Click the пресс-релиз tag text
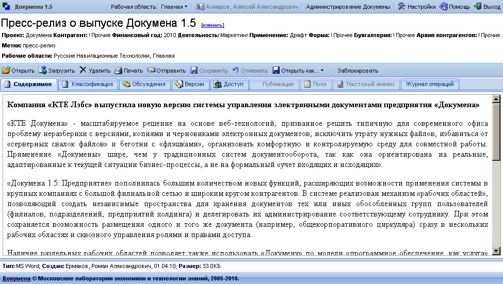The image size is (503, 284). [x=39, y=45]
